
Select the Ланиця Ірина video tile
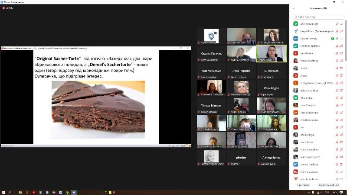pyautogui.click(x=272, y=157)
